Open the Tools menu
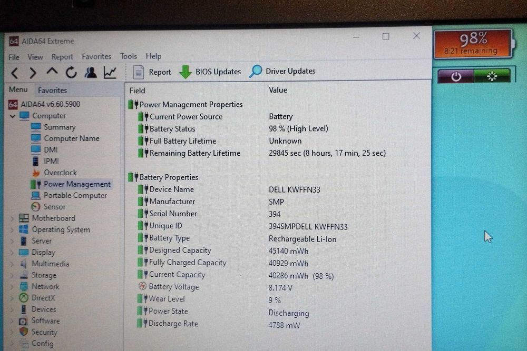The image size is (527, 351). click(x=129, y=56)
